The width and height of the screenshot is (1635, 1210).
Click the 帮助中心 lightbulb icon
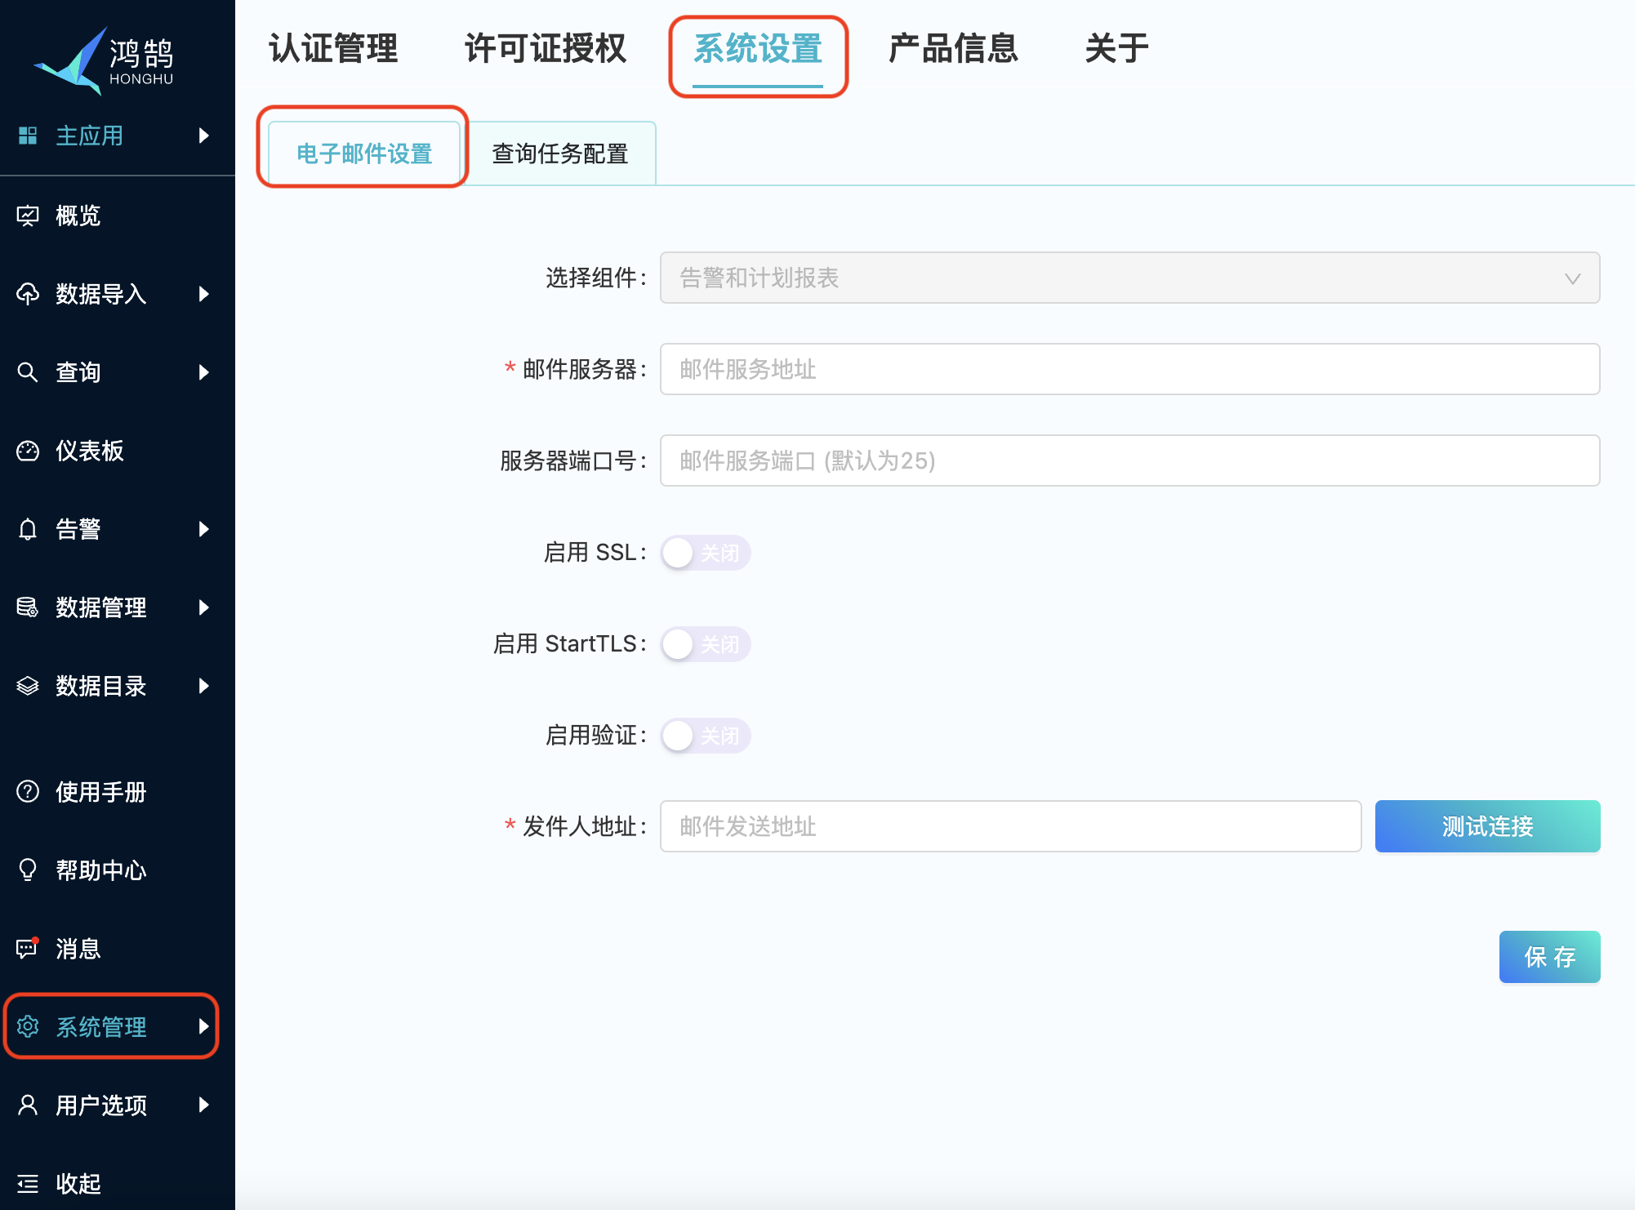pyautogui.click(x=28, y=870)
